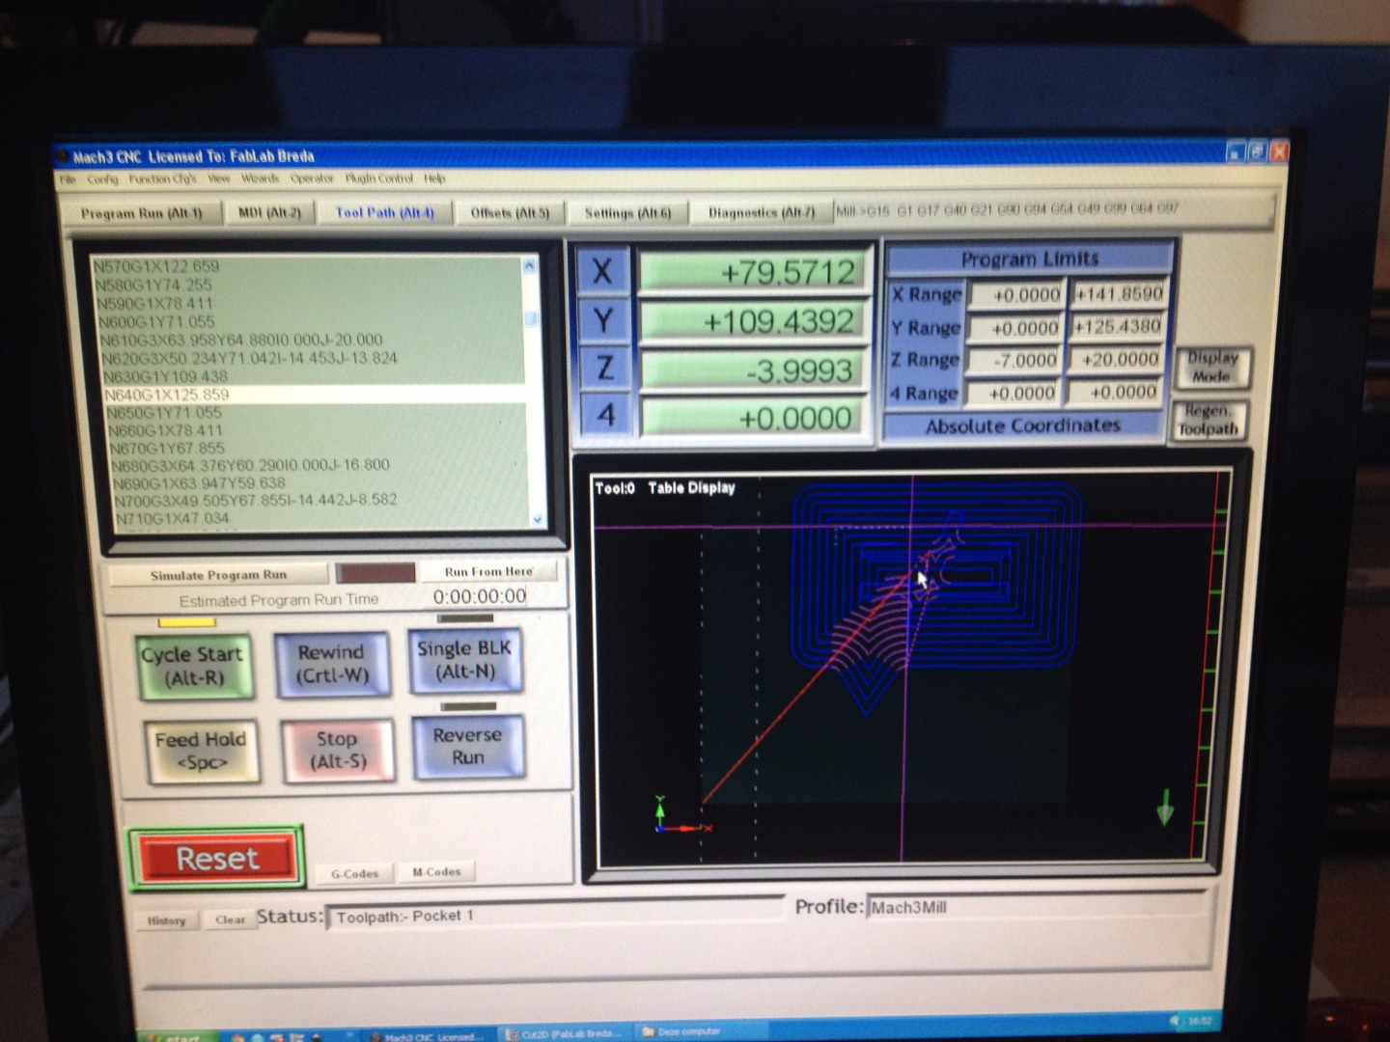Select the Tool Path (Alt-4) screen
This screenshot has width=1390, height=1042.
tap(384, 212)
